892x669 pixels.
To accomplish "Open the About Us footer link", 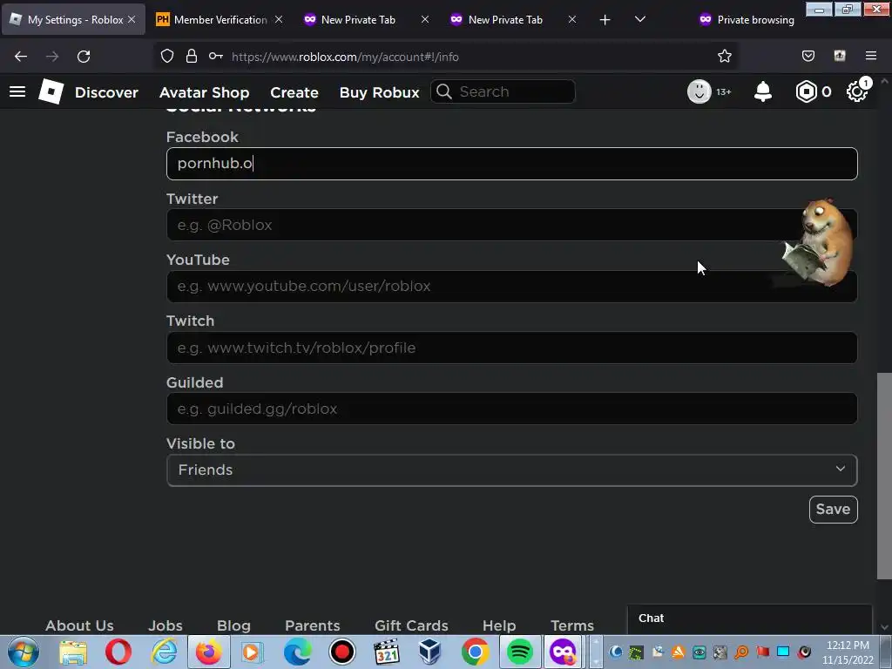I will (x=79, y=625).
